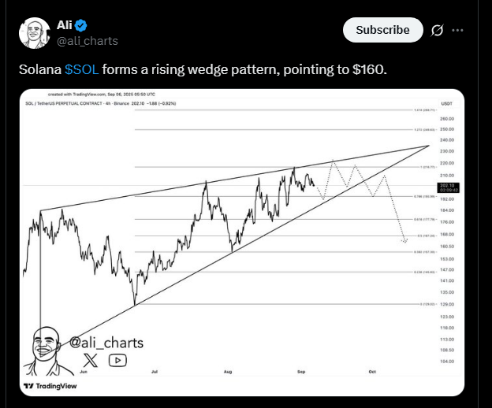Click the YouTube play icon in watermark
This screenshot has height=408, width=492.
(117, 360)
